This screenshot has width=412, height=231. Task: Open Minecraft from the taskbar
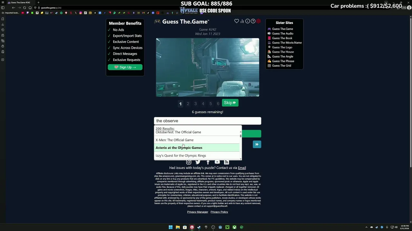point(227,227)
